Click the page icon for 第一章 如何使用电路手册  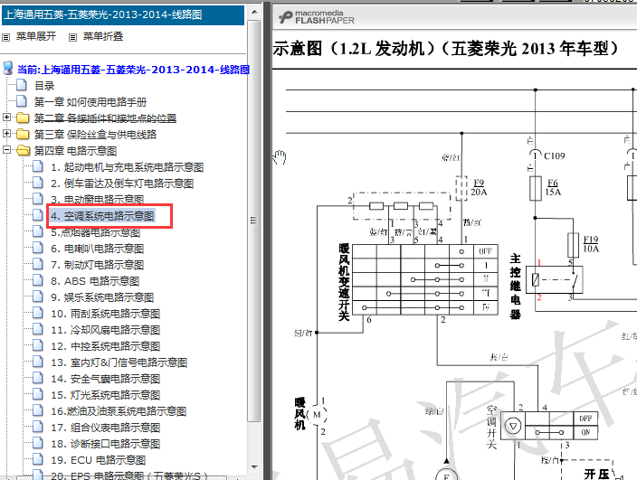[22, 101]
